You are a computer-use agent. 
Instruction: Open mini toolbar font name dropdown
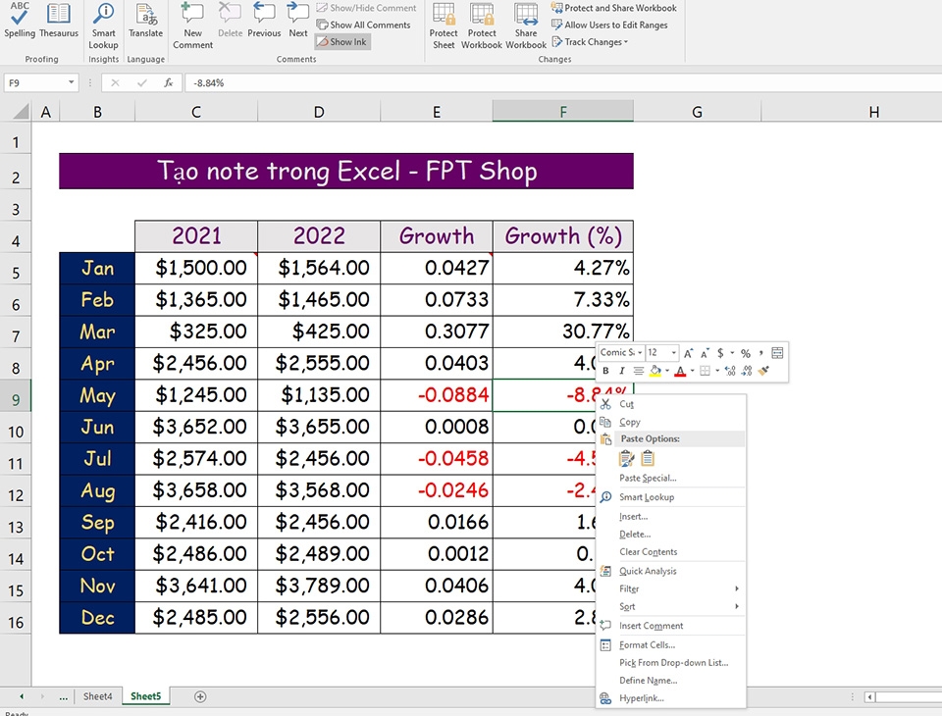tap(640, 352)
